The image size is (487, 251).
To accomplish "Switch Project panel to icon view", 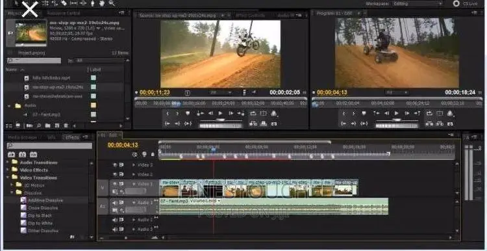I will click(18, 125).
